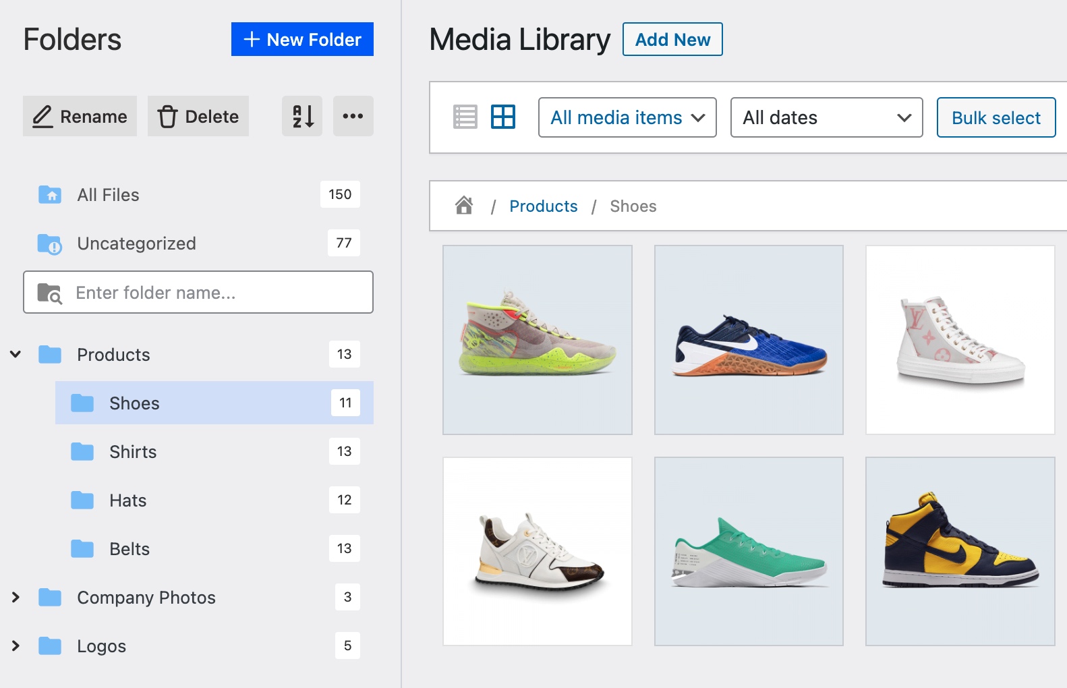
Task: Click the home icon in breadcrumb
Action: pyautogui.click(x=464, y=205)
